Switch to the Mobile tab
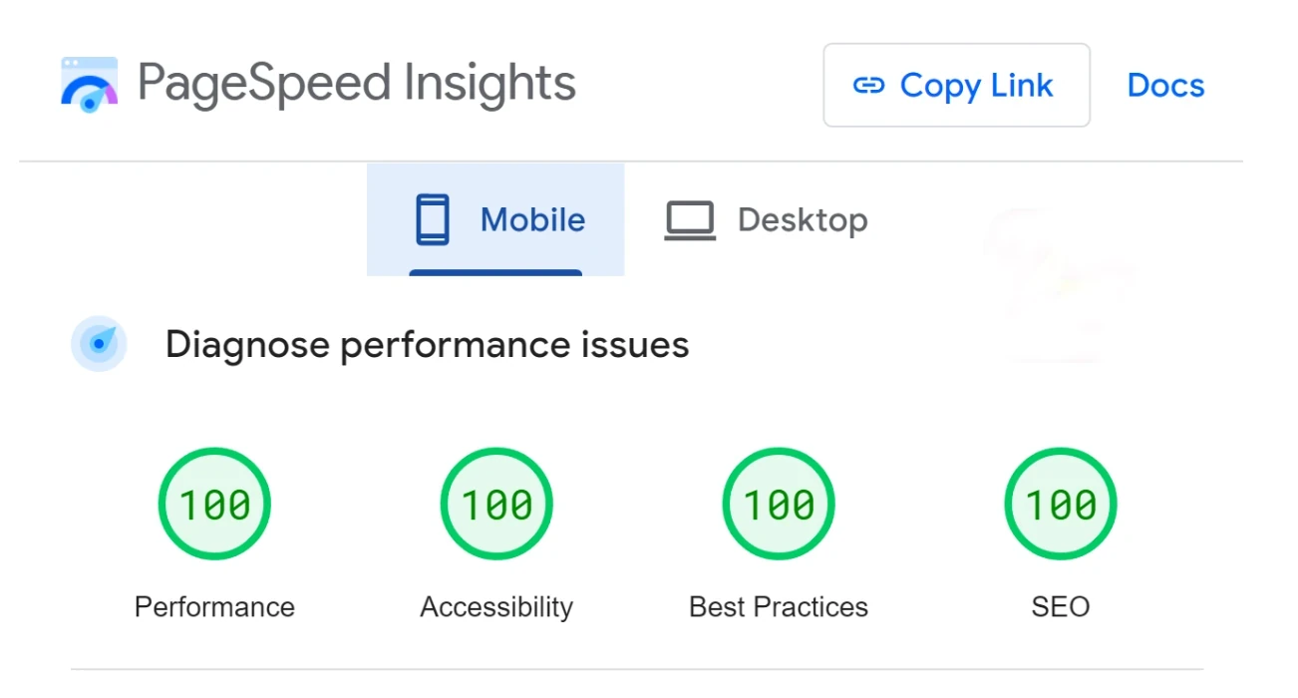 (495, 219)
